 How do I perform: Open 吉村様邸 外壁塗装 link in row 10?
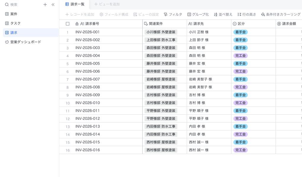point(161,103)
